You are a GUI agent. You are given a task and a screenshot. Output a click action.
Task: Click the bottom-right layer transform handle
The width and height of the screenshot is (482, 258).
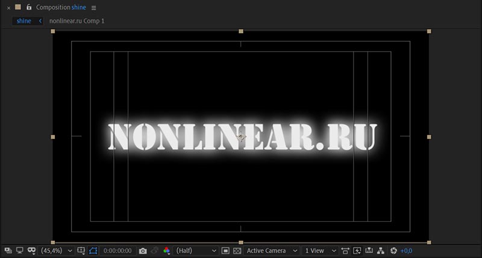tap(429, 242)
